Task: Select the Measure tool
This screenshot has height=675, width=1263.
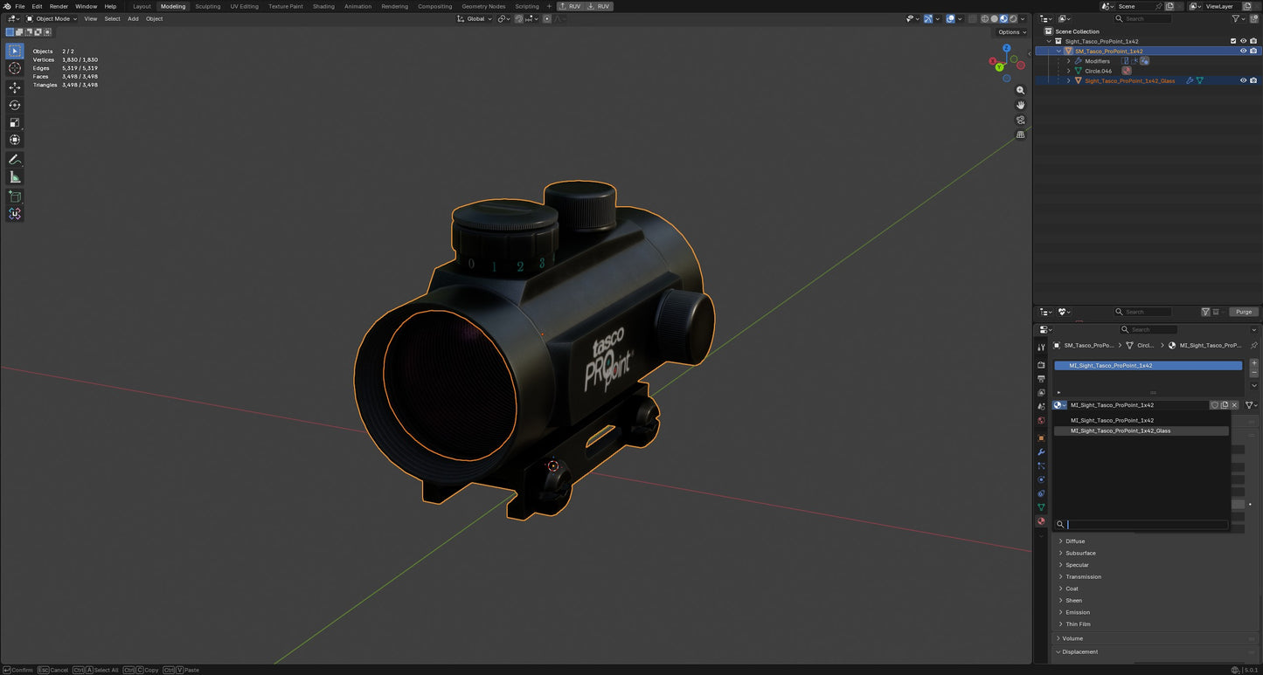Action: (15, 177)
